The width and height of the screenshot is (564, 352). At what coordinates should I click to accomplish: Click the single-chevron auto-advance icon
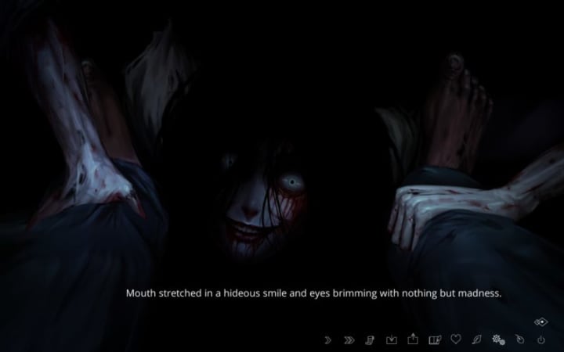(x=327, y=339)
